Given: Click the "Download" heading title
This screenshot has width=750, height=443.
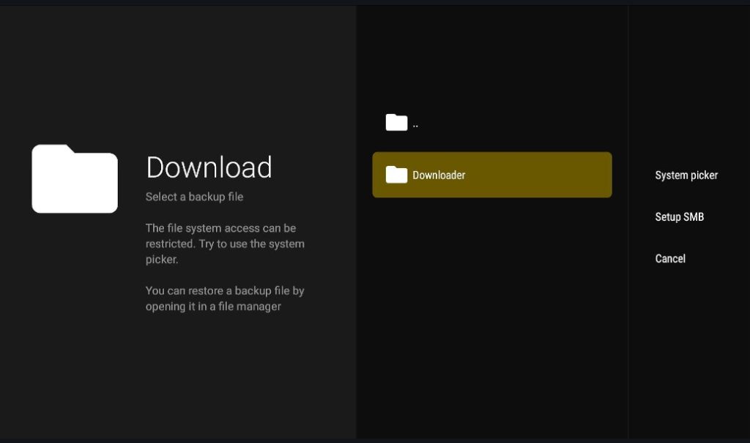Looking at the screenshot, I should coord(209,167).
